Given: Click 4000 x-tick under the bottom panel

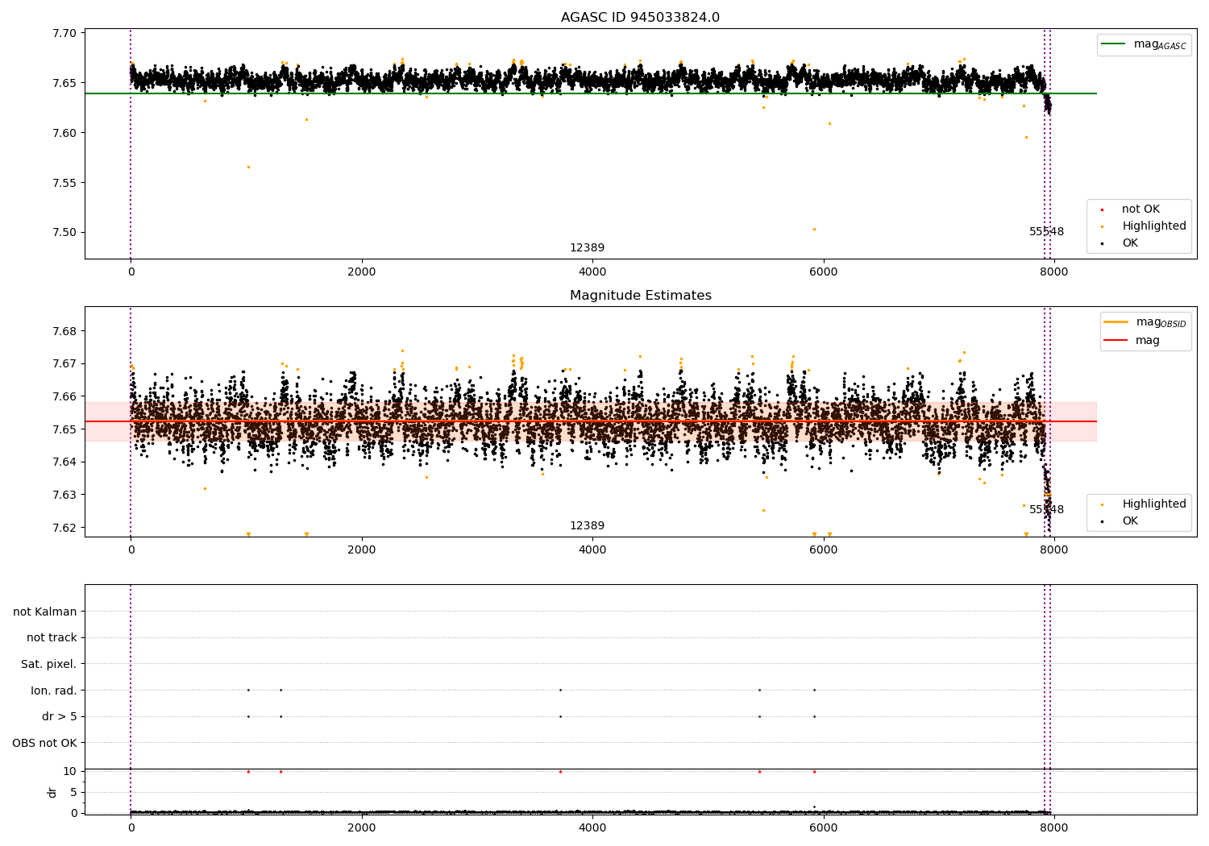Looking at the screenshot, I should point(592,827).
